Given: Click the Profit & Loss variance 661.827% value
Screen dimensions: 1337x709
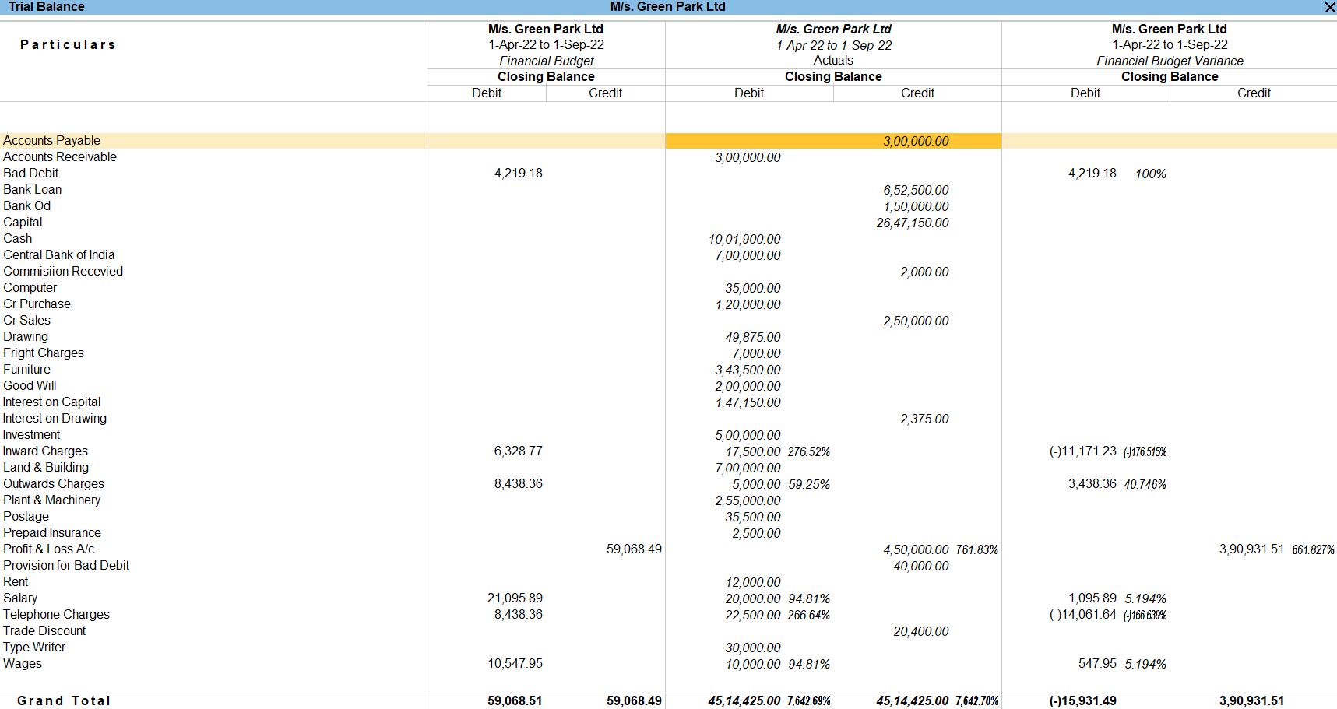Looking at the screenshot, I should [x=1313, y=550].
